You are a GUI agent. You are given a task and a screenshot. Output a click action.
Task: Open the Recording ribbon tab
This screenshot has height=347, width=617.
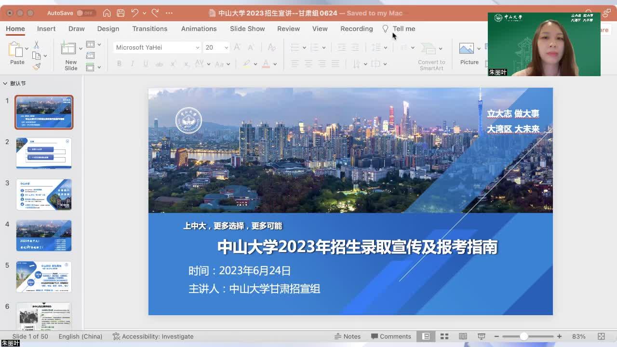point(357,28)
